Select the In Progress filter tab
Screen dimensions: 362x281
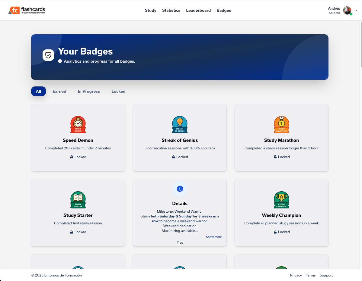click(89, 91)
